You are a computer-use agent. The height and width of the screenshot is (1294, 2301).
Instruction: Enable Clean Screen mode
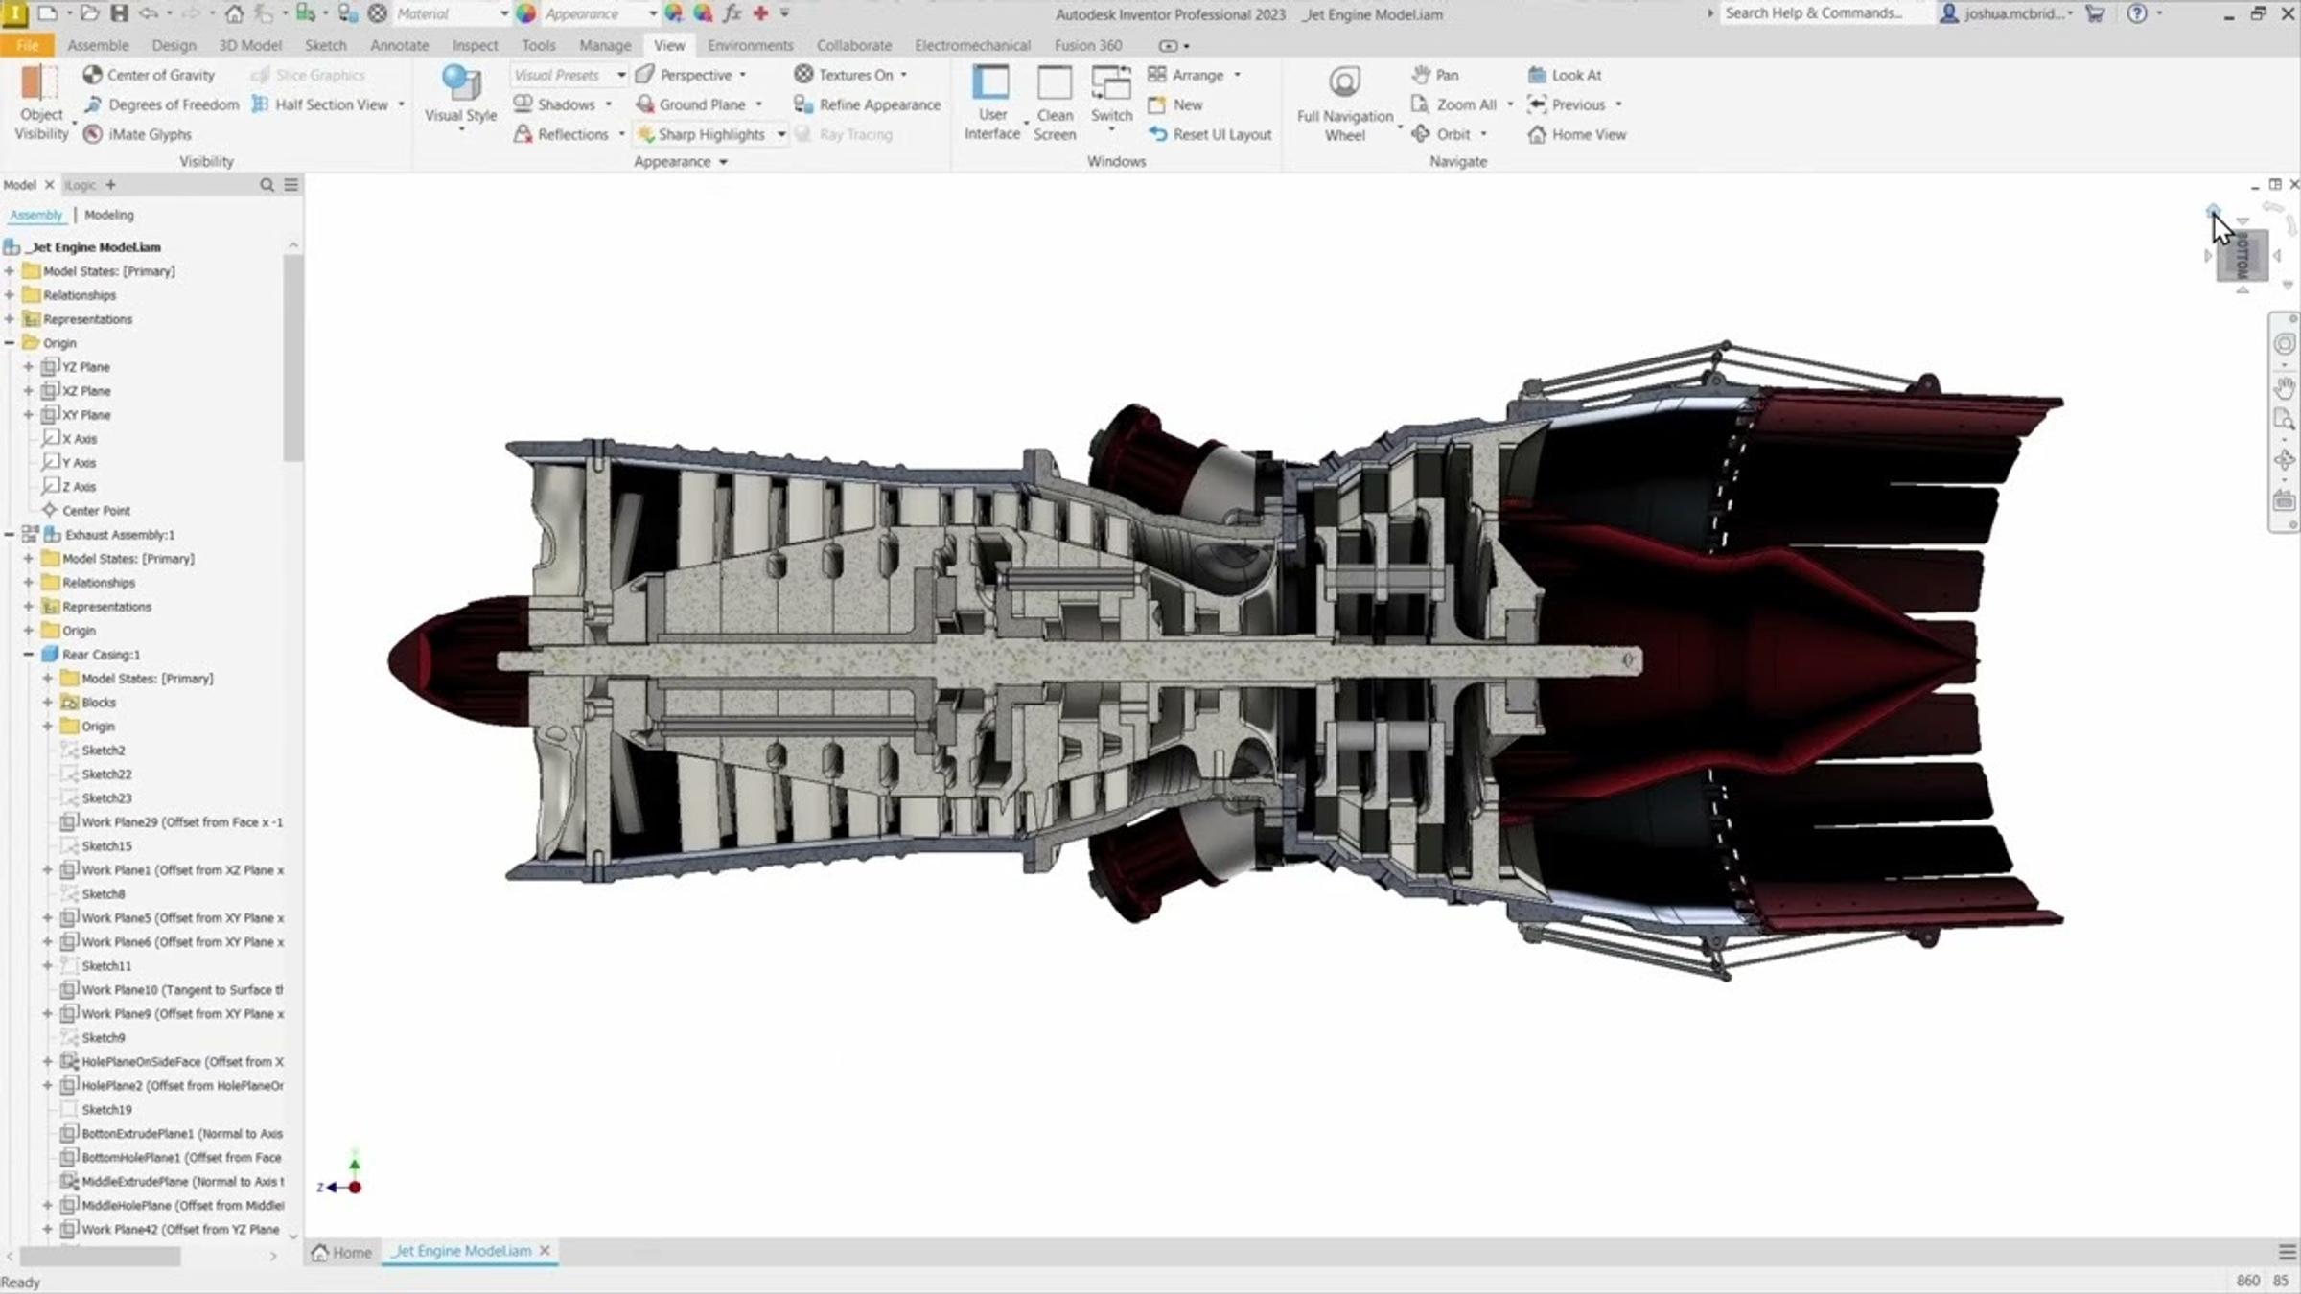tap(1055, 104)
